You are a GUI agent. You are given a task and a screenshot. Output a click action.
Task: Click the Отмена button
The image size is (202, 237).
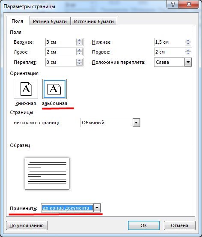click(179, 225)
